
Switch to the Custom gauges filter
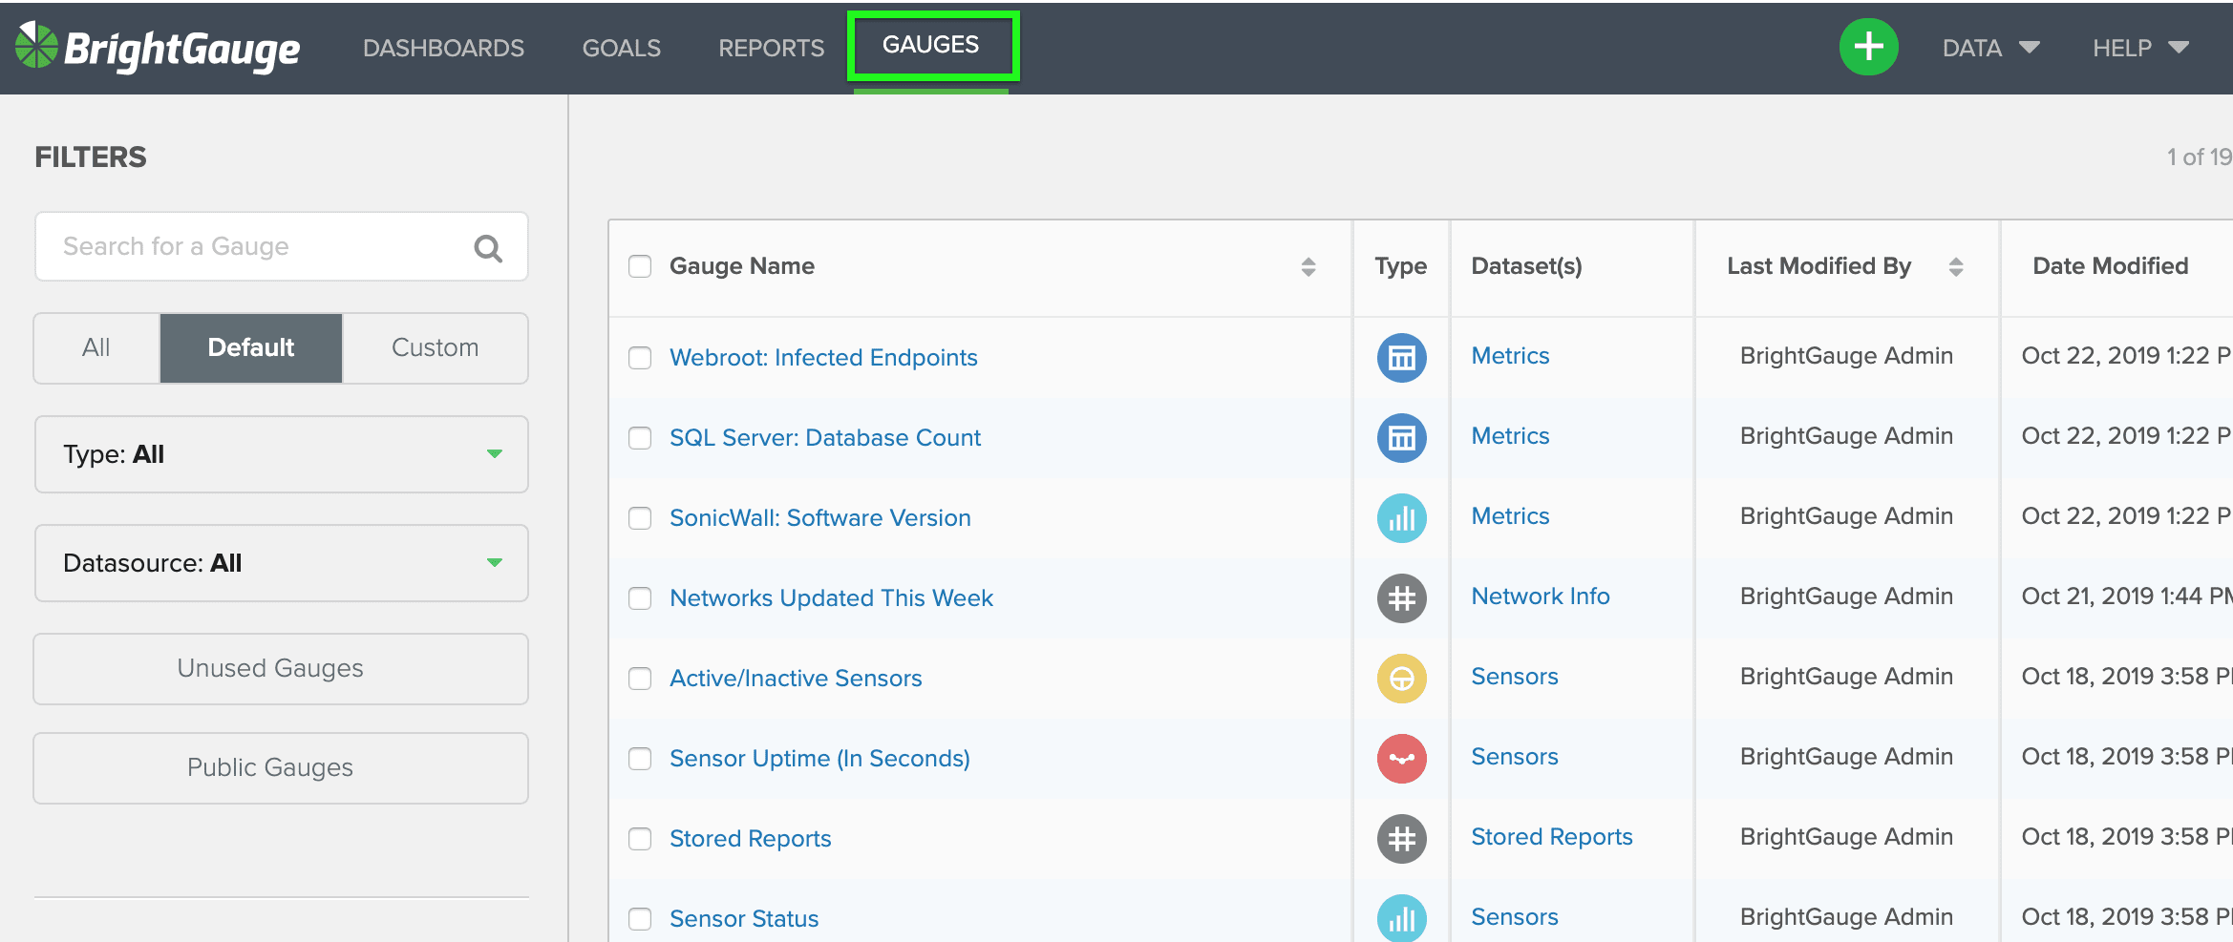(x=435, y=347)
